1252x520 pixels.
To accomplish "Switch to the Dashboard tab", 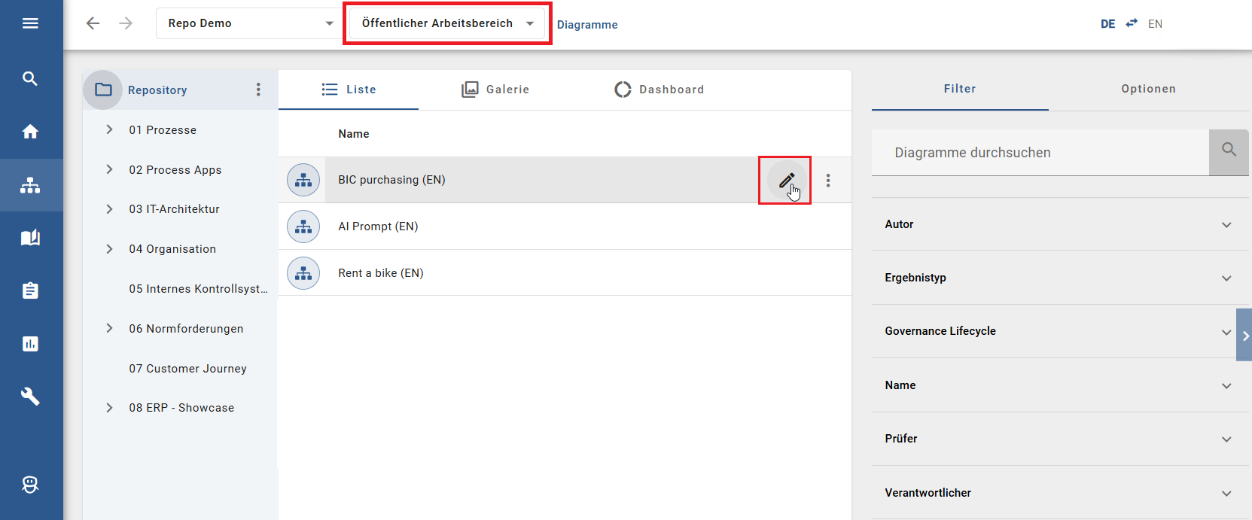I will [660, 90].
